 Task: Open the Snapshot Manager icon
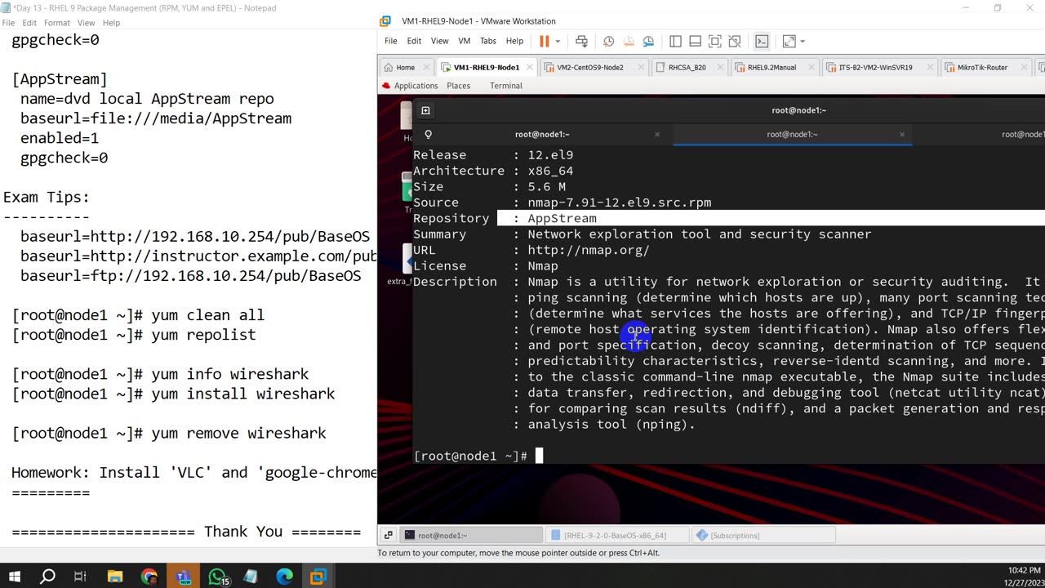coord(648,41)
